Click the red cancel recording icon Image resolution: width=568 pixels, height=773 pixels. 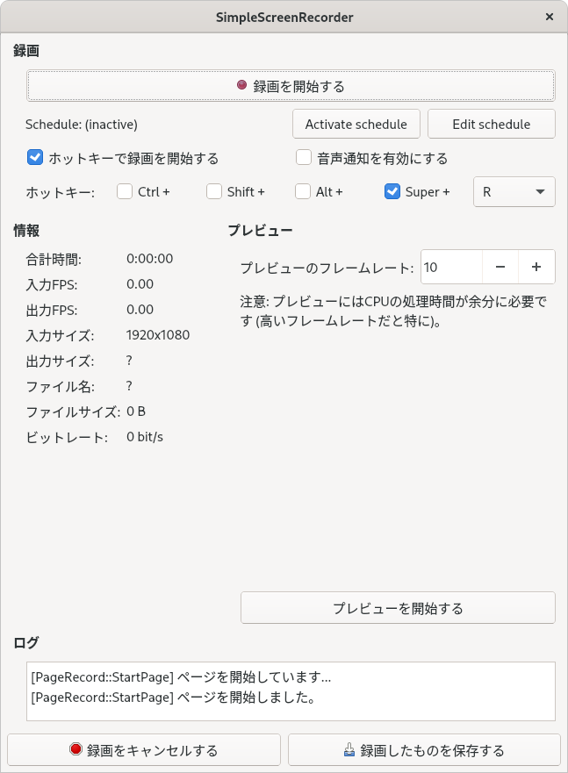(x=75, y=749)
